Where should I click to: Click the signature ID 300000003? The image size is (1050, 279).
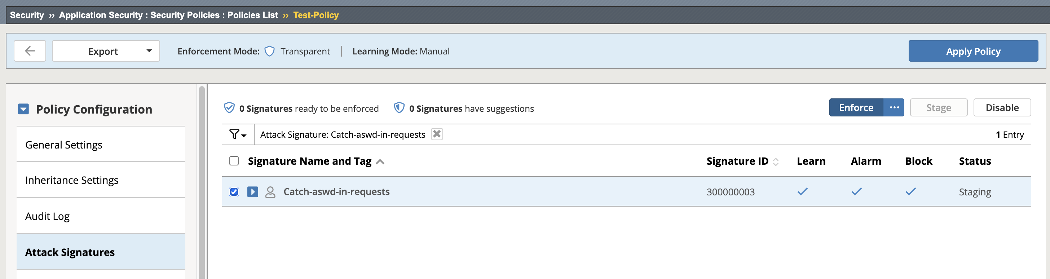(x=731, y=192)
